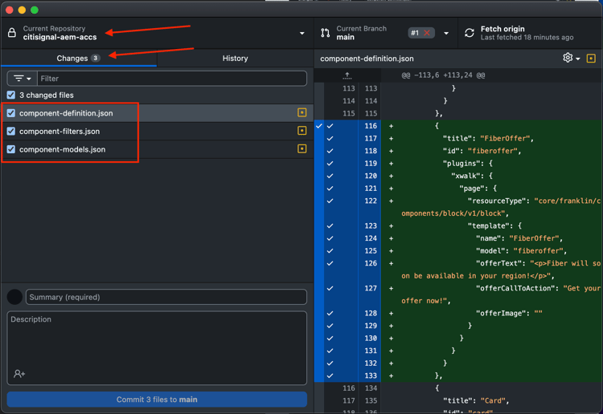603x414 pixels.
Task: Uncheck the component-definition.json checkbox
Action: 11,113
